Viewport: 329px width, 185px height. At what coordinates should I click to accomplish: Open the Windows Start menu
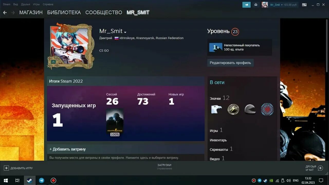(6, 180)
